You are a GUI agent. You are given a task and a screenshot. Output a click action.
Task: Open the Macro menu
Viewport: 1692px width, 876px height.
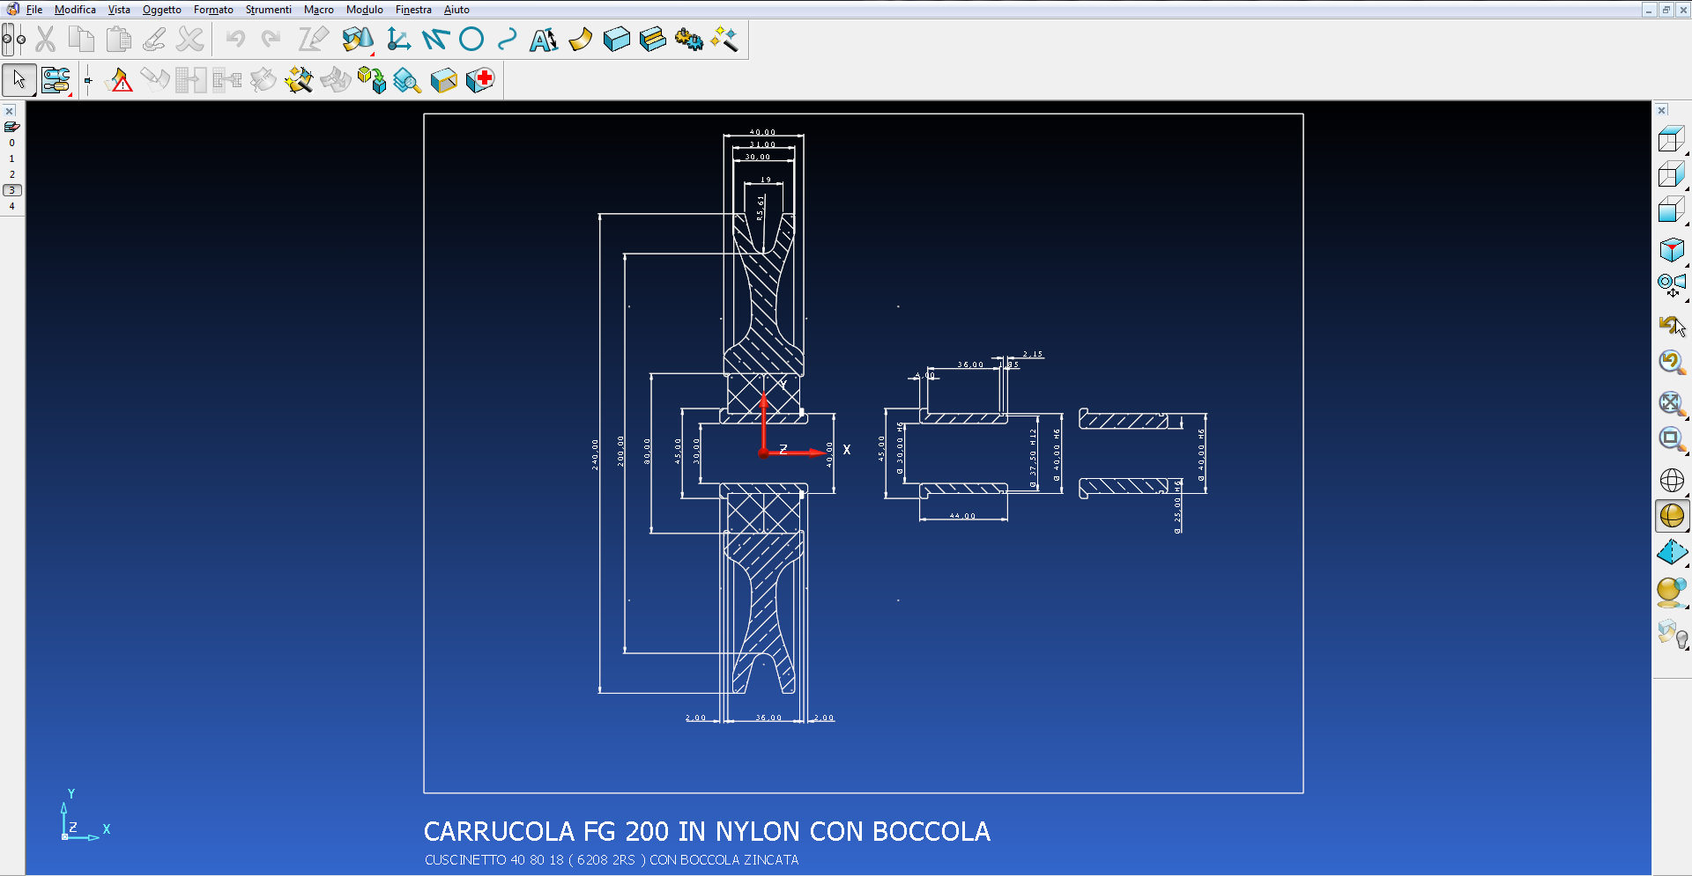click(319, 10)
